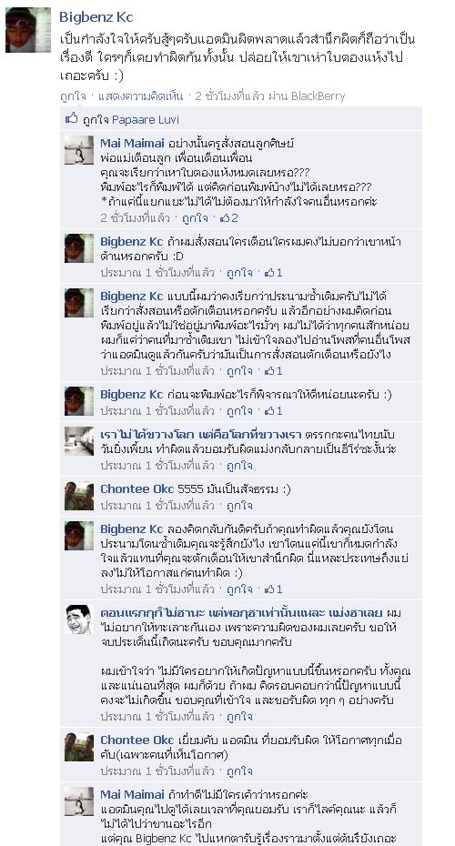Open Papaare Luvi's profile link
This screenshot has width=455, height=846.
click(146, 119)
